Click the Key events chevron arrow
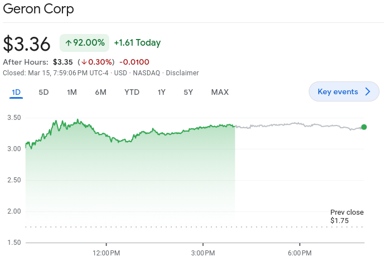384x261 pixels. [368, 92]
